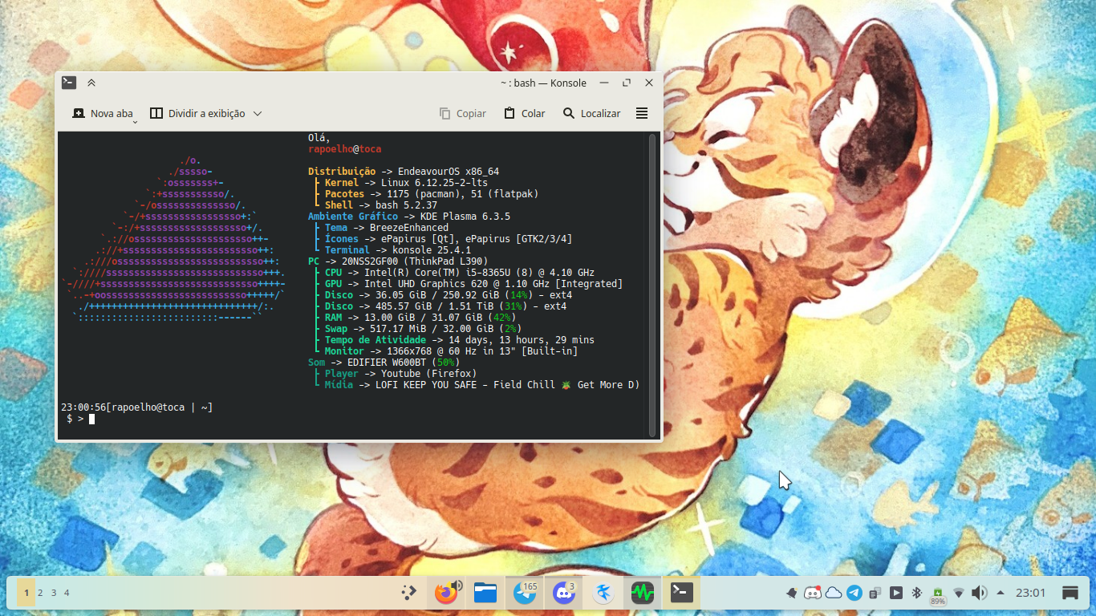The width and height of the screenshot is (1096, 616).
Task: Switch to virtual desktop 1
Action: pyautogui.click(x=26, y=593)
